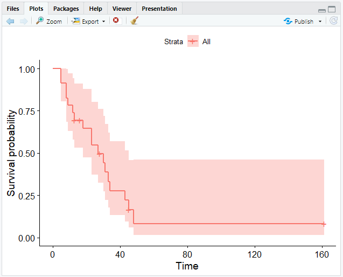Show the Presentation tab
This screenshot has height=277, width=343.
click(159, 9)
